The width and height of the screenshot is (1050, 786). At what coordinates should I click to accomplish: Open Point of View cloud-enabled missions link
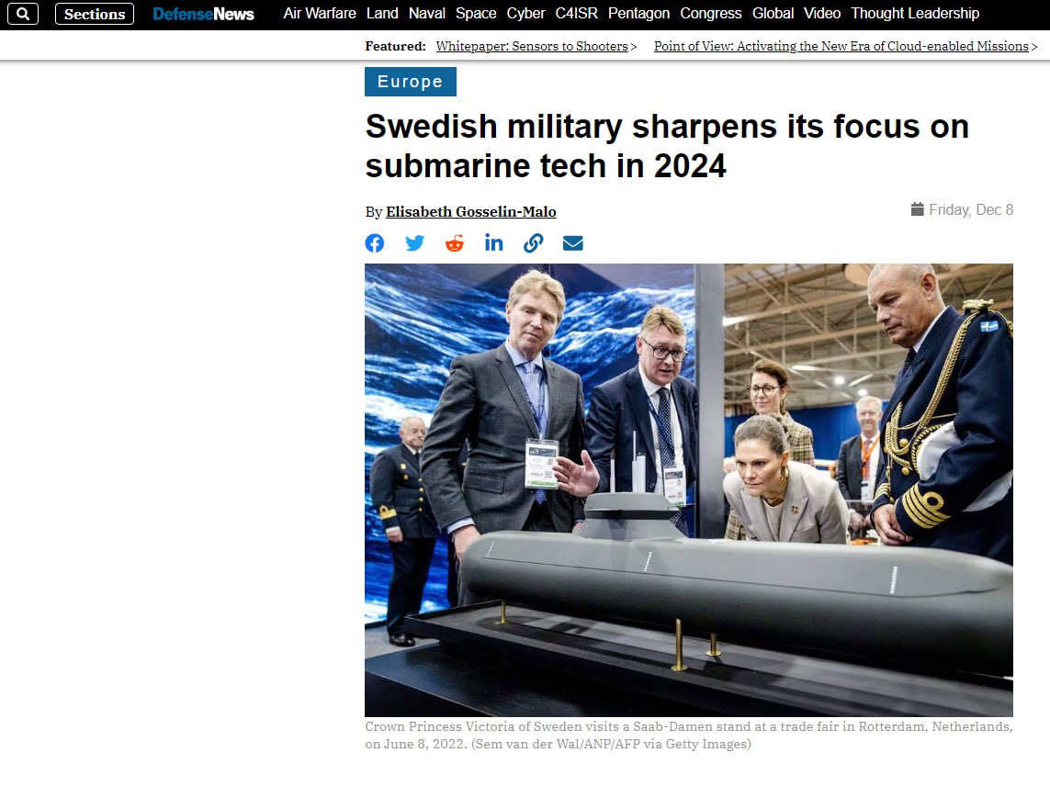coord(841,46)
